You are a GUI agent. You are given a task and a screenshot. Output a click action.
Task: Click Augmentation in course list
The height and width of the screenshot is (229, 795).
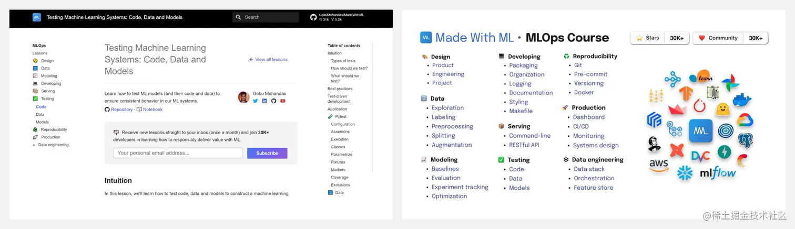pos(452,145)
